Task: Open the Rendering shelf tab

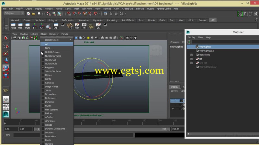Action: (x=112, y=20)
